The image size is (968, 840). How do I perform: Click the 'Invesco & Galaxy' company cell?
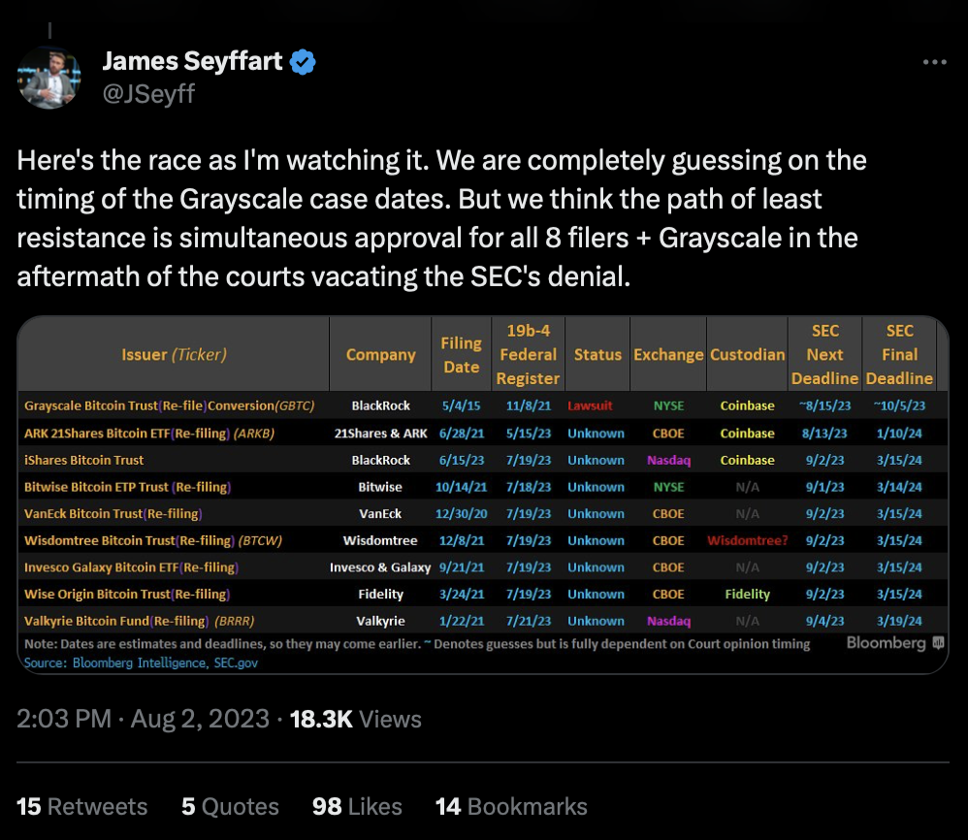tap(380, 567)
